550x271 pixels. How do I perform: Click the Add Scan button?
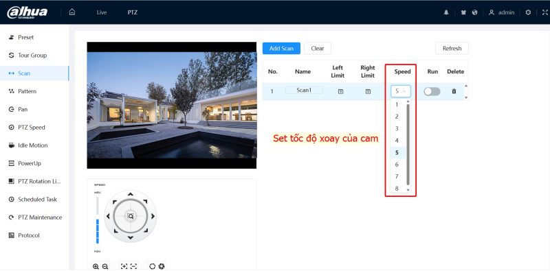coord(281,48)
